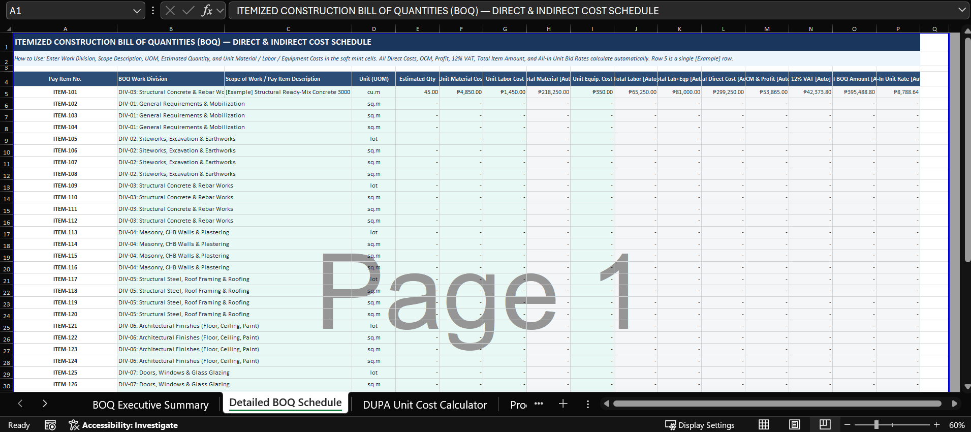Screen dimensions: 971x432
Task: Click the ₱4,850.00 unit material cost cell
Action: 461,92
